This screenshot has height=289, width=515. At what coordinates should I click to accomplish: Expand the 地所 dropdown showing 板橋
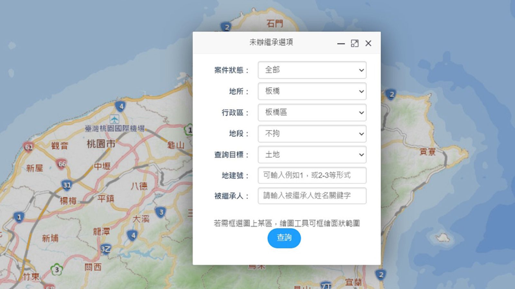pyautogui.click(x=312, y=91)
